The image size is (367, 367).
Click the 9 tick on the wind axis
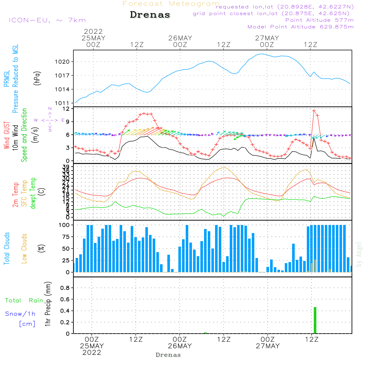point(68,122)
